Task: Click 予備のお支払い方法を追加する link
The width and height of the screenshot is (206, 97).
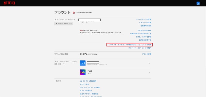Action: click(x=141, y=34)
